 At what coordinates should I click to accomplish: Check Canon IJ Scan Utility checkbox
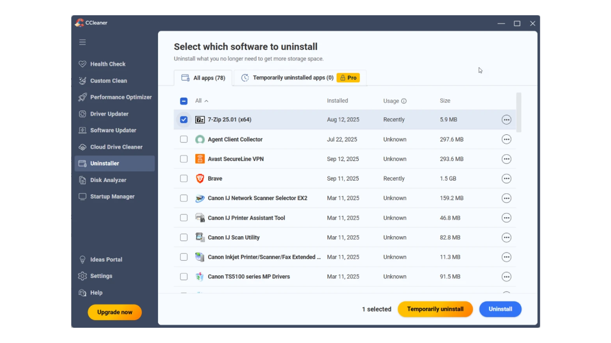pos(184,237)
